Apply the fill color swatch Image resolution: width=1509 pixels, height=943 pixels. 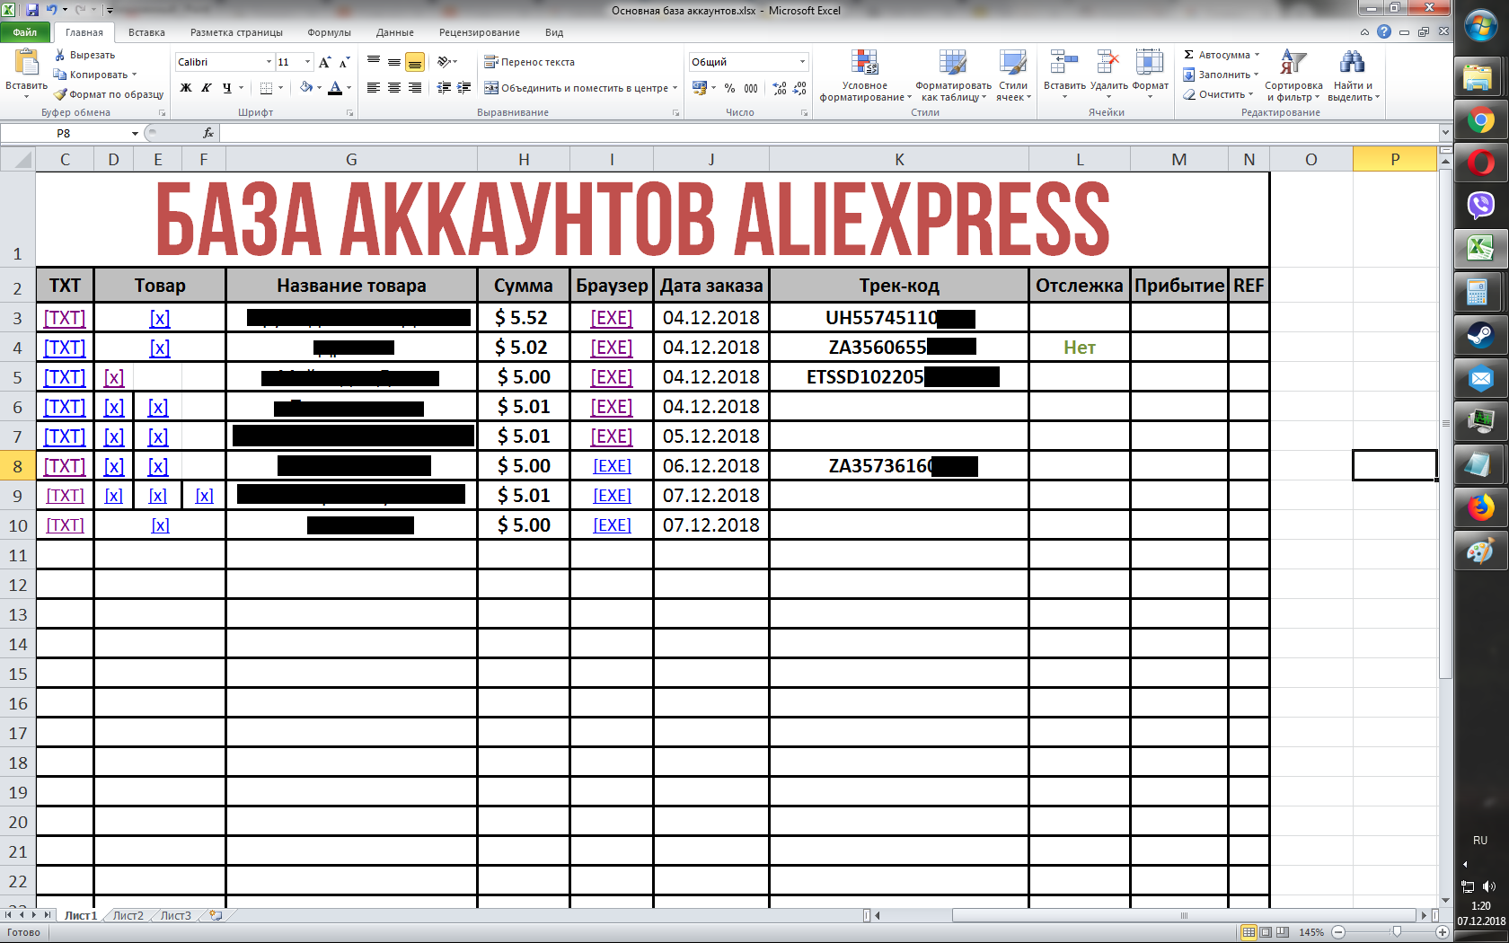click(306, 88)
